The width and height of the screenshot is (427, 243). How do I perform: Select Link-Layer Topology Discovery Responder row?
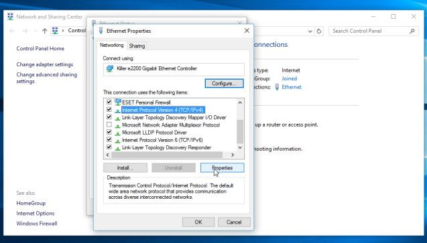coord(166,147)
